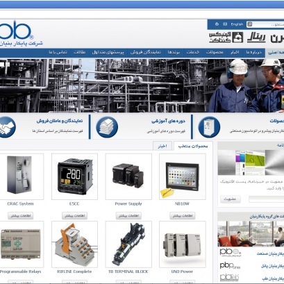Open the خدمات menu item
284x284 pixels.
coord(193,52)
